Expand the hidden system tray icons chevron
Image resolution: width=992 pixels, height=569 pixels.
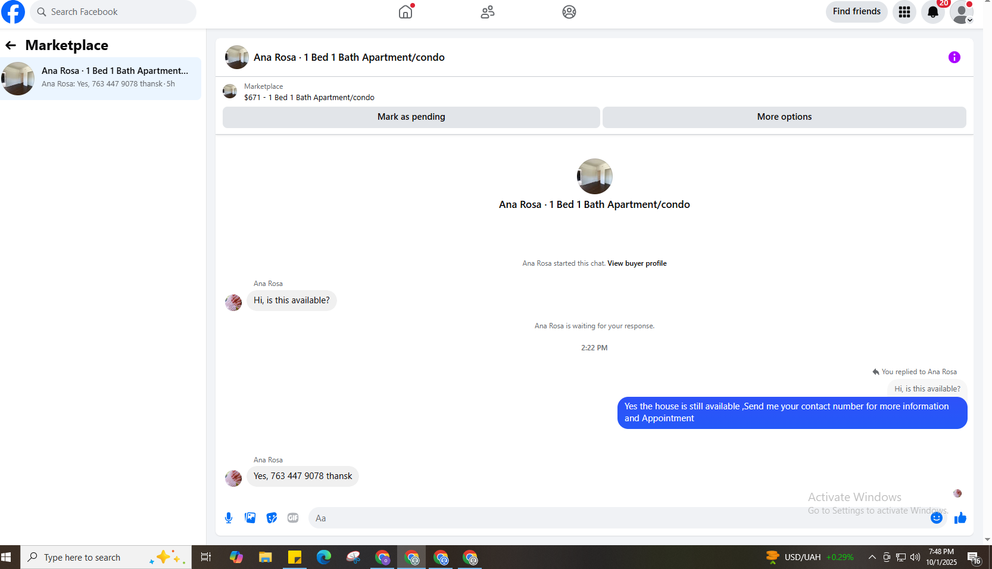tap(872, 557)
